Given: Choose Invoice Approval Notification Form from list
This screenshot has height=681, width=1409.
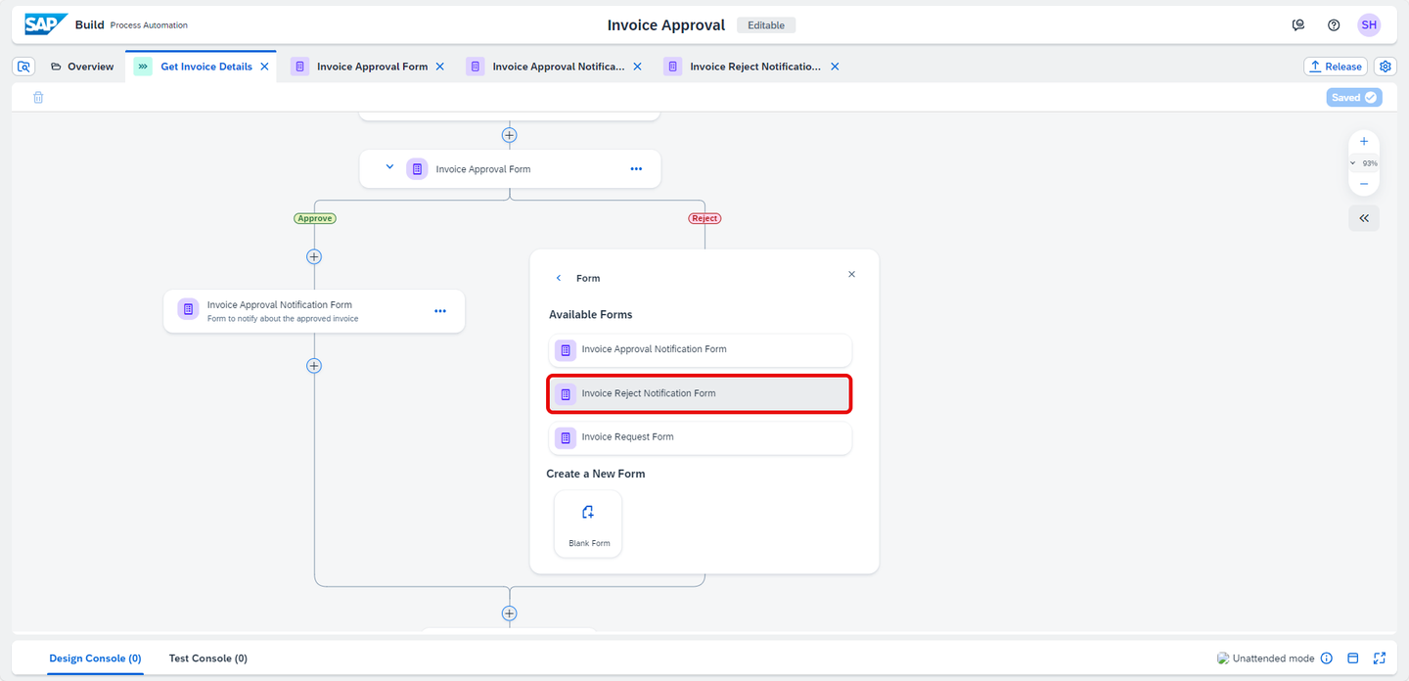Looking at the screenshot, I should [701, 350].
